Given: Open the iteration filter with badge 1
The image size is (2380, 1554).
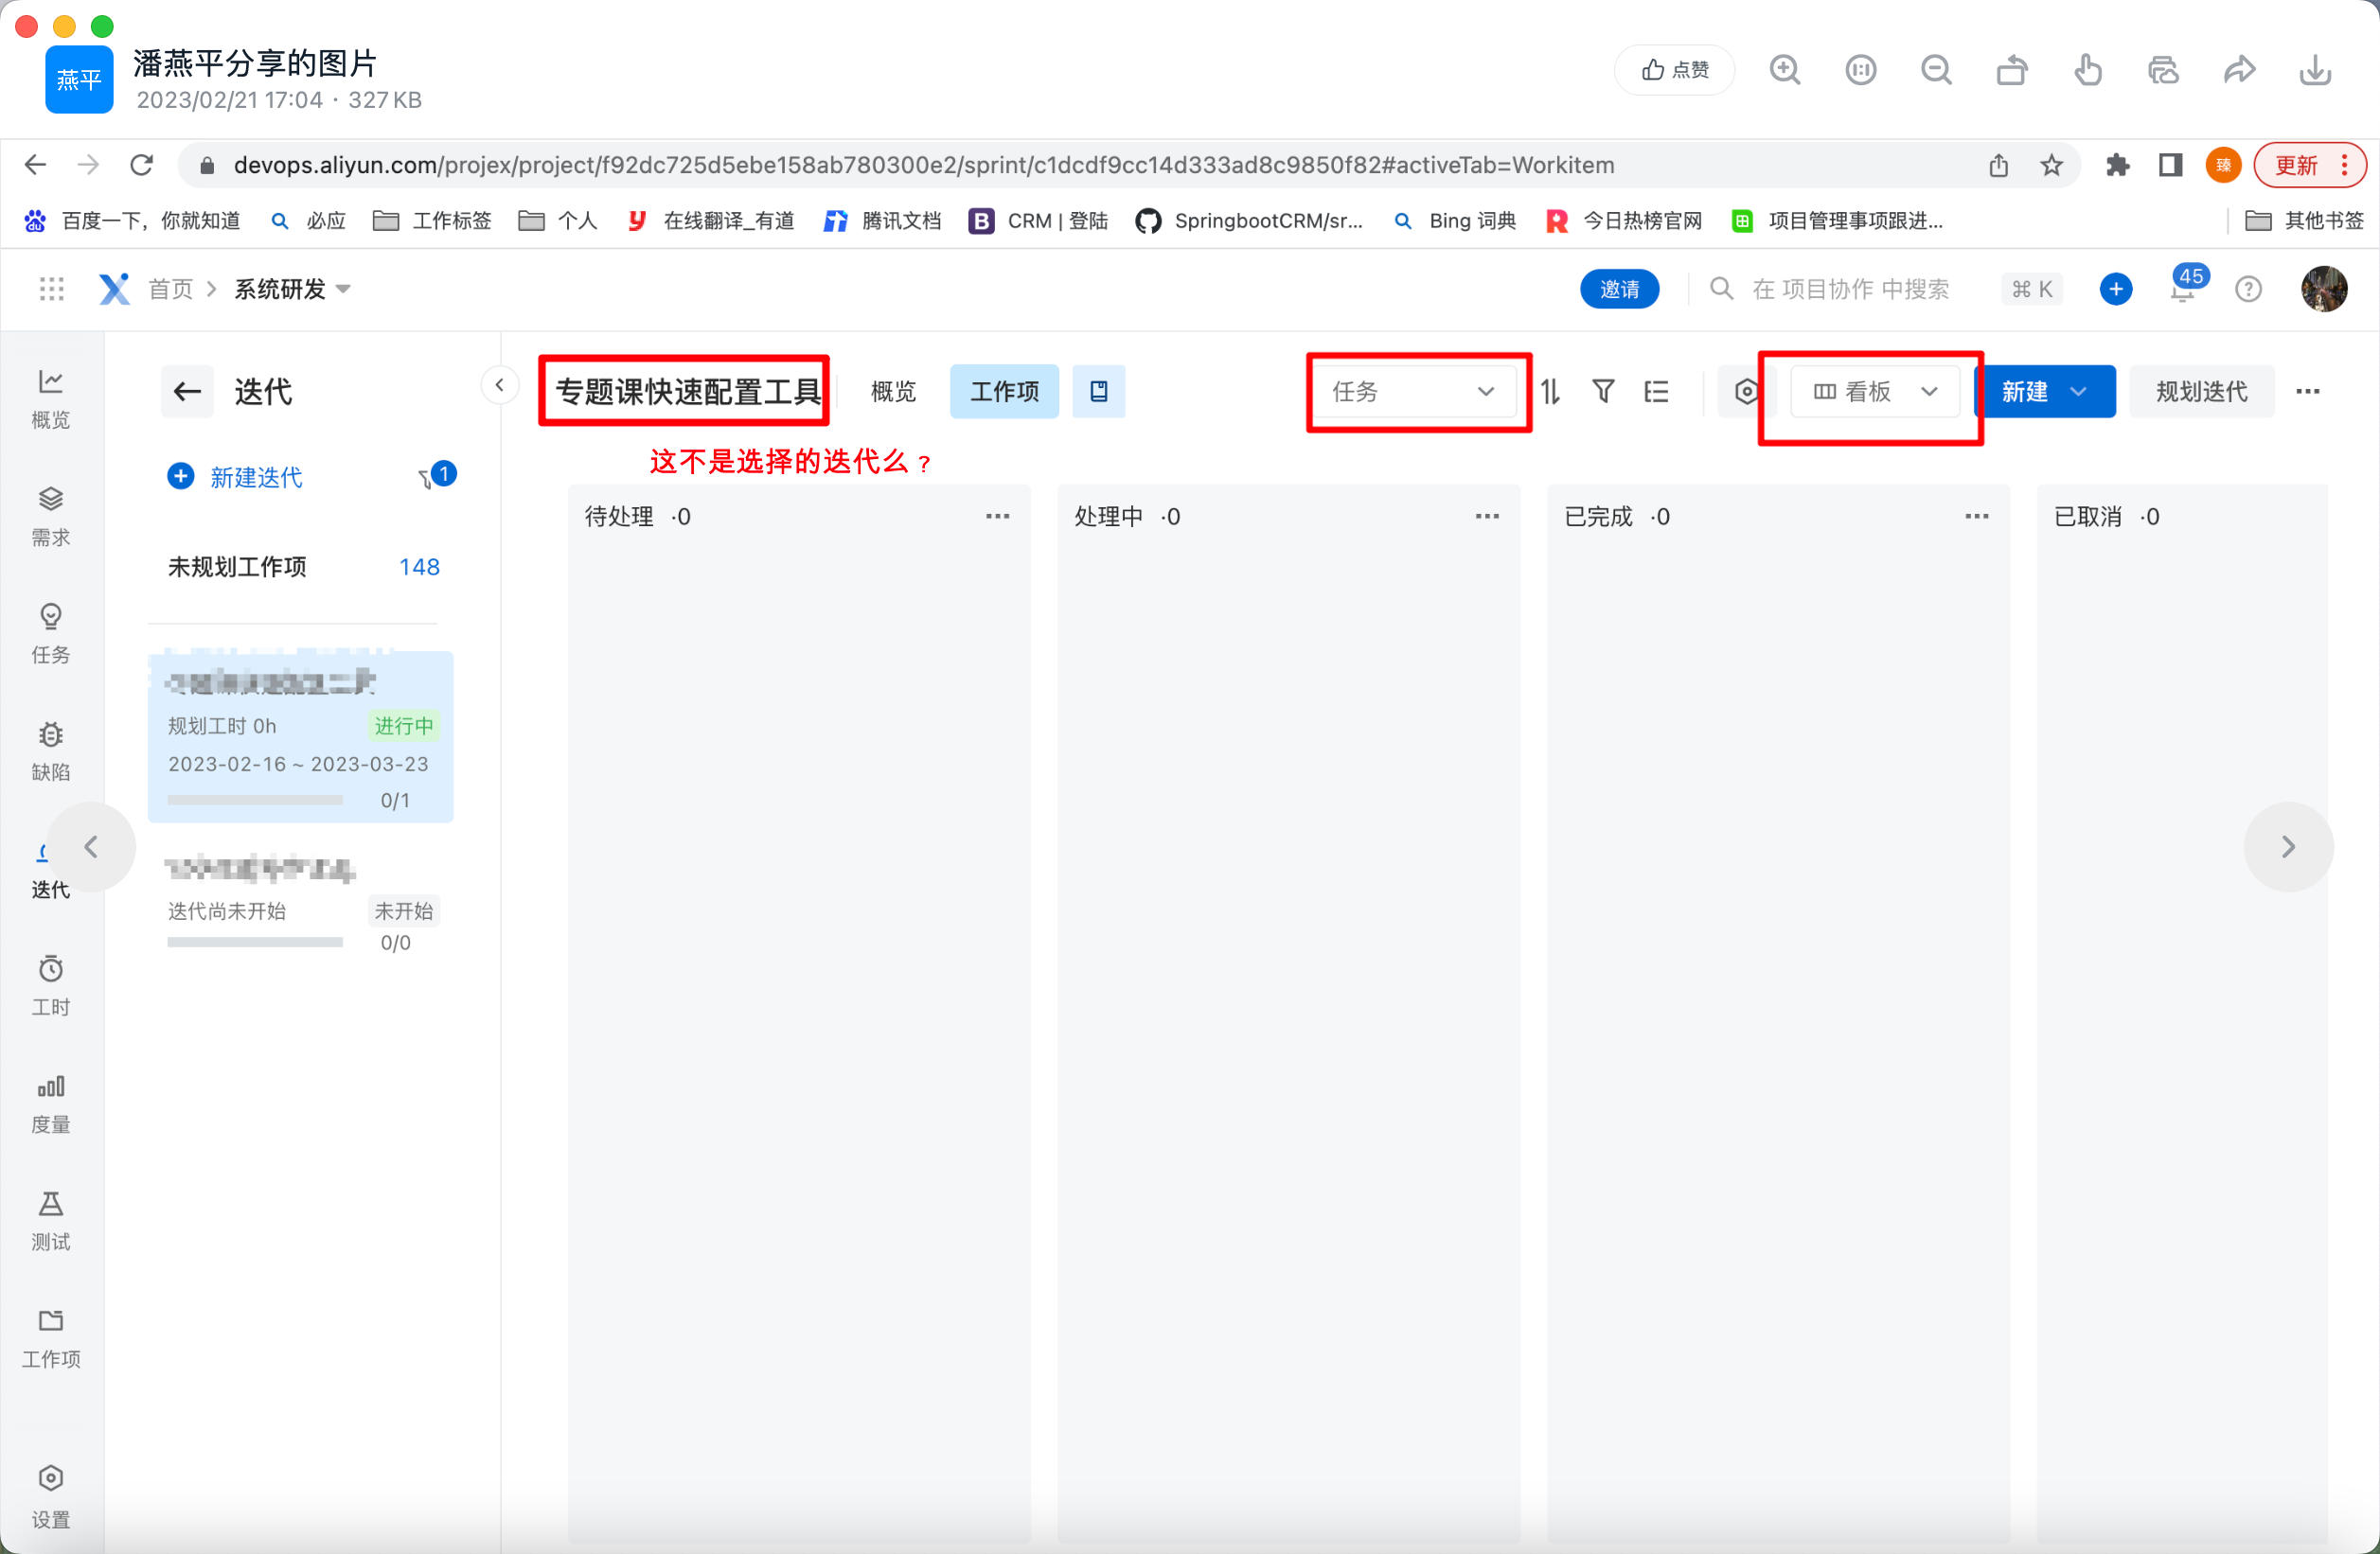Looking at the screenshot, I should click(437, 476).
